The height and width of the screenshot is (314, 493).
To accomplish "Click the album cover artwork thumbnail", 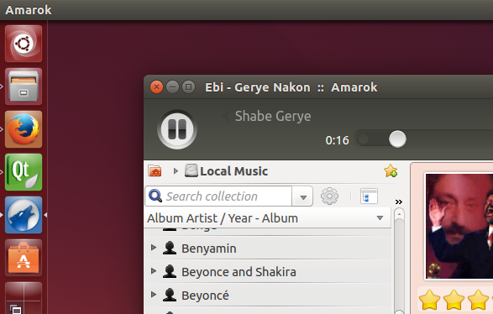I will tap(459, 227).
